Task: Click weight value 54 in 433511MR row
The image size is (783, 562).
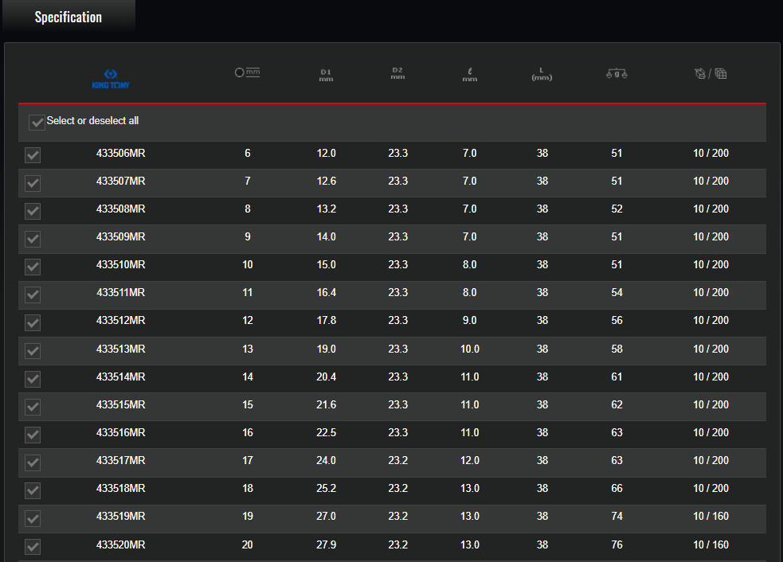Action: click(x=617, y=293)
